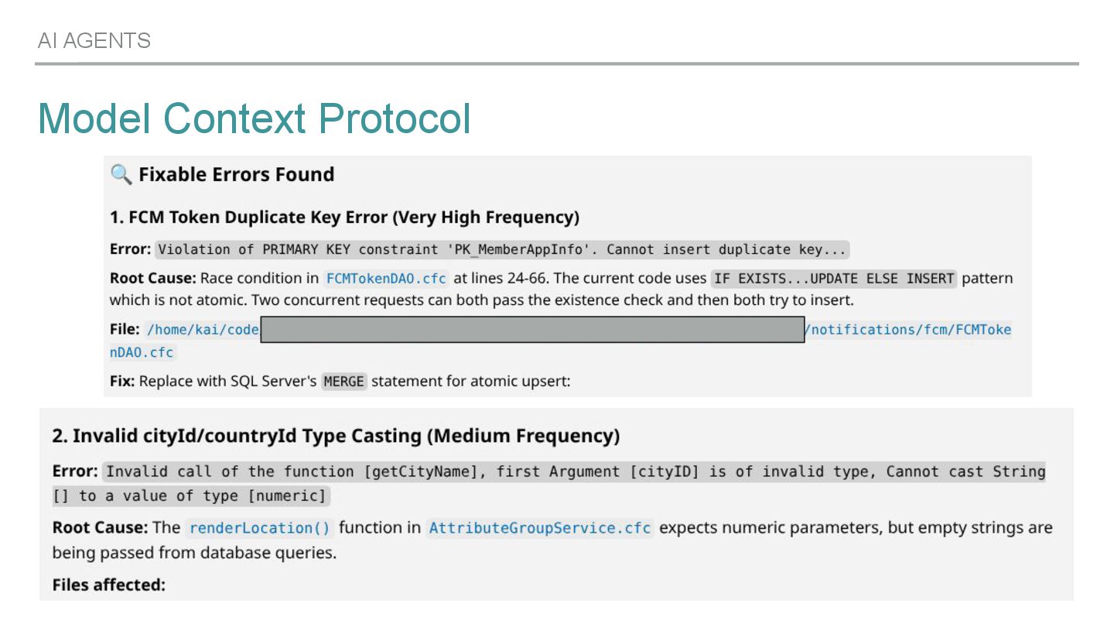Image resolution: width=1114 pixels, height=627 pixels.
Task: Click the PRIMARY KEY constraint error message
Action: (503, 249)
